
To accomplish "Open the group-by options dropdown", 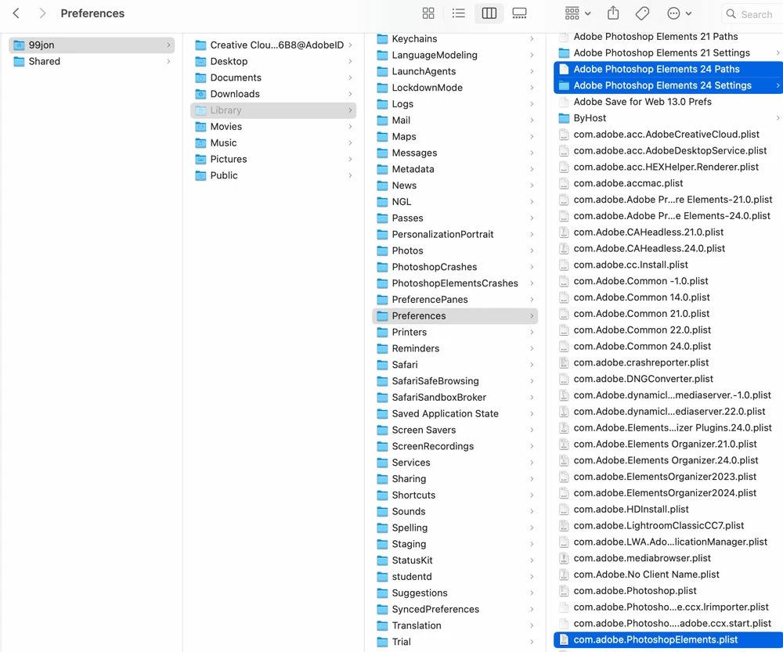I will (x=578, y=13).
